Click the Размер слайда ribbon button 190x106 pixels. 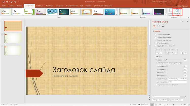point(170,12)
